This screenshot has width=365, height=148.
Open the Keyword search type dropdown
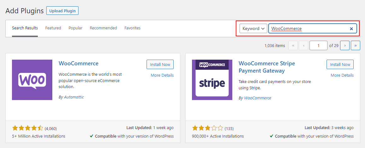(253, 28)
